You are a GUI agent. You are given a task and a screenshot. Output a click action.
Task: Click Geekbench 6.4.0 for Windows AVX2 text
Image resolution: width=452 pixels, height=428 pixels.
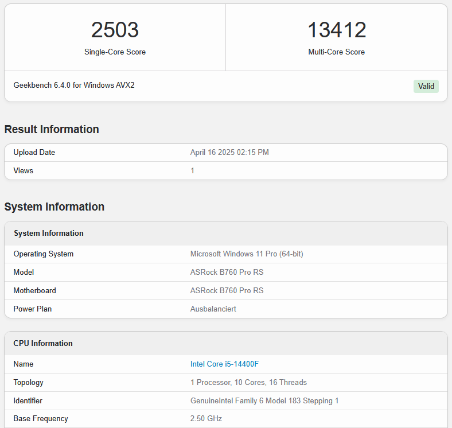(74, 85)
